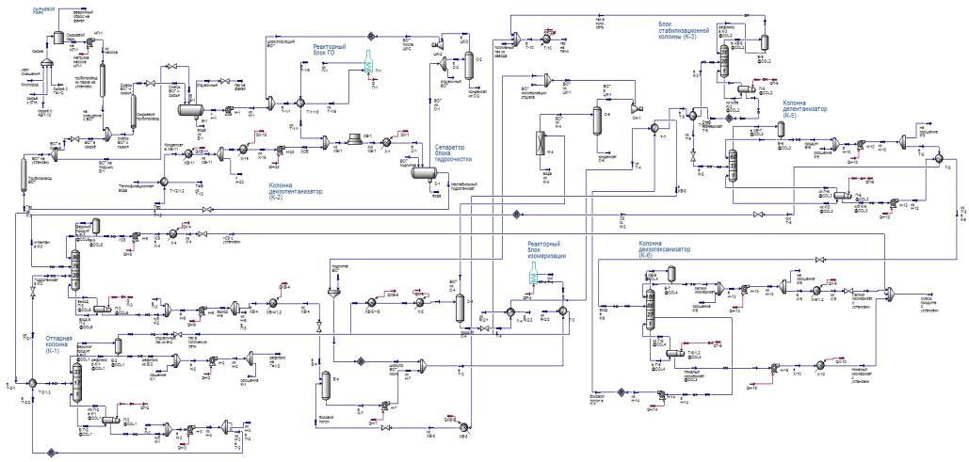Click the deisohexanizer column K-6 tower icon
Viewport: 969px width, 462px height.
[650, 307]
